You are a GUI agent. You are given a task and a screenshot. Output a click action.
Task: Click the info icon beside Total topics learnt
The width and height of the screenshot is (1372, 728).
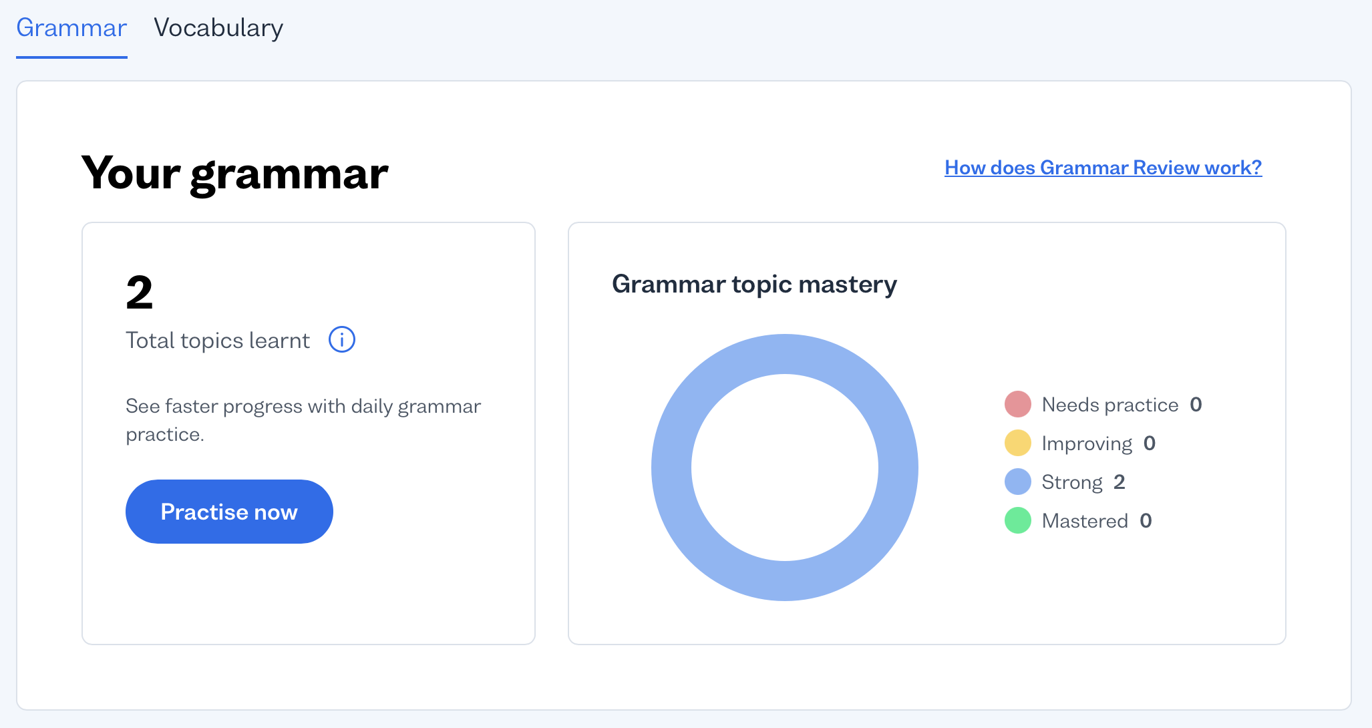pos(341,340)
